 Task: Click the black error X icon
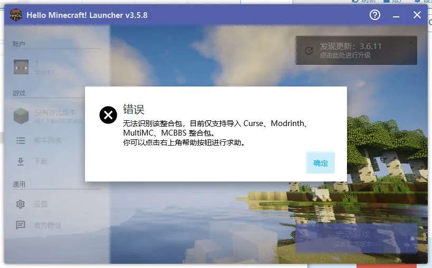108,115
